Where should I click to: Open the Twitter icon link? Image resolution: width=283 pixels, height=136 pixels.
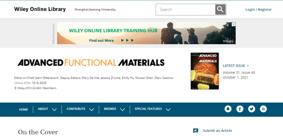[252, 109]
